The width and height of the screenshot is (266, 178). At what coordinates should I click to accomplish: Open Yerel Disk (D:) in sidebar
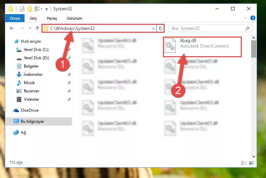click(36, 58)
